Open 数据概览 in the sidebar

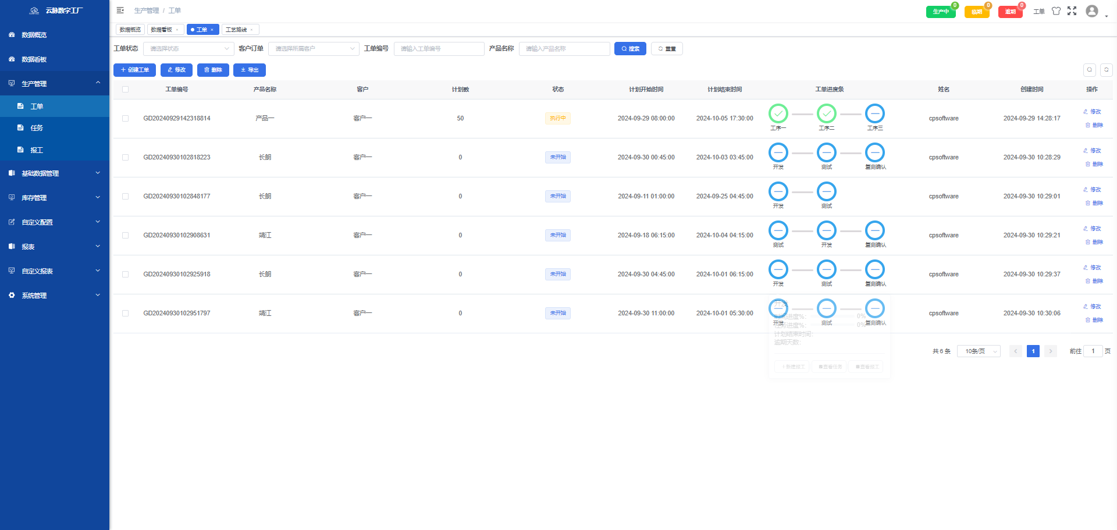coord(55,35)
